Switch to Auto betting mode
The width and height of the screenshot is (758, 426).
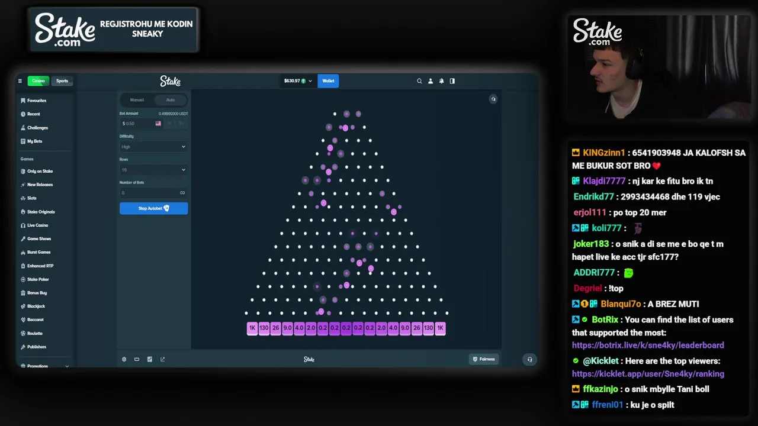(x=171, y=100)
